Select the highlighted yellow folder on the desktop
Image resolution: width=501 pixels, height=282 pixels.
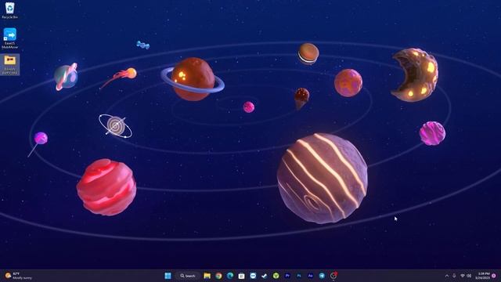click(9, 64)
